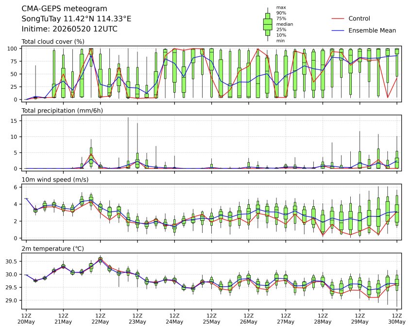Viewport: 411px width, 330px height.
Task: Click the Total cloud cover panel title
Action: (53, 42)
